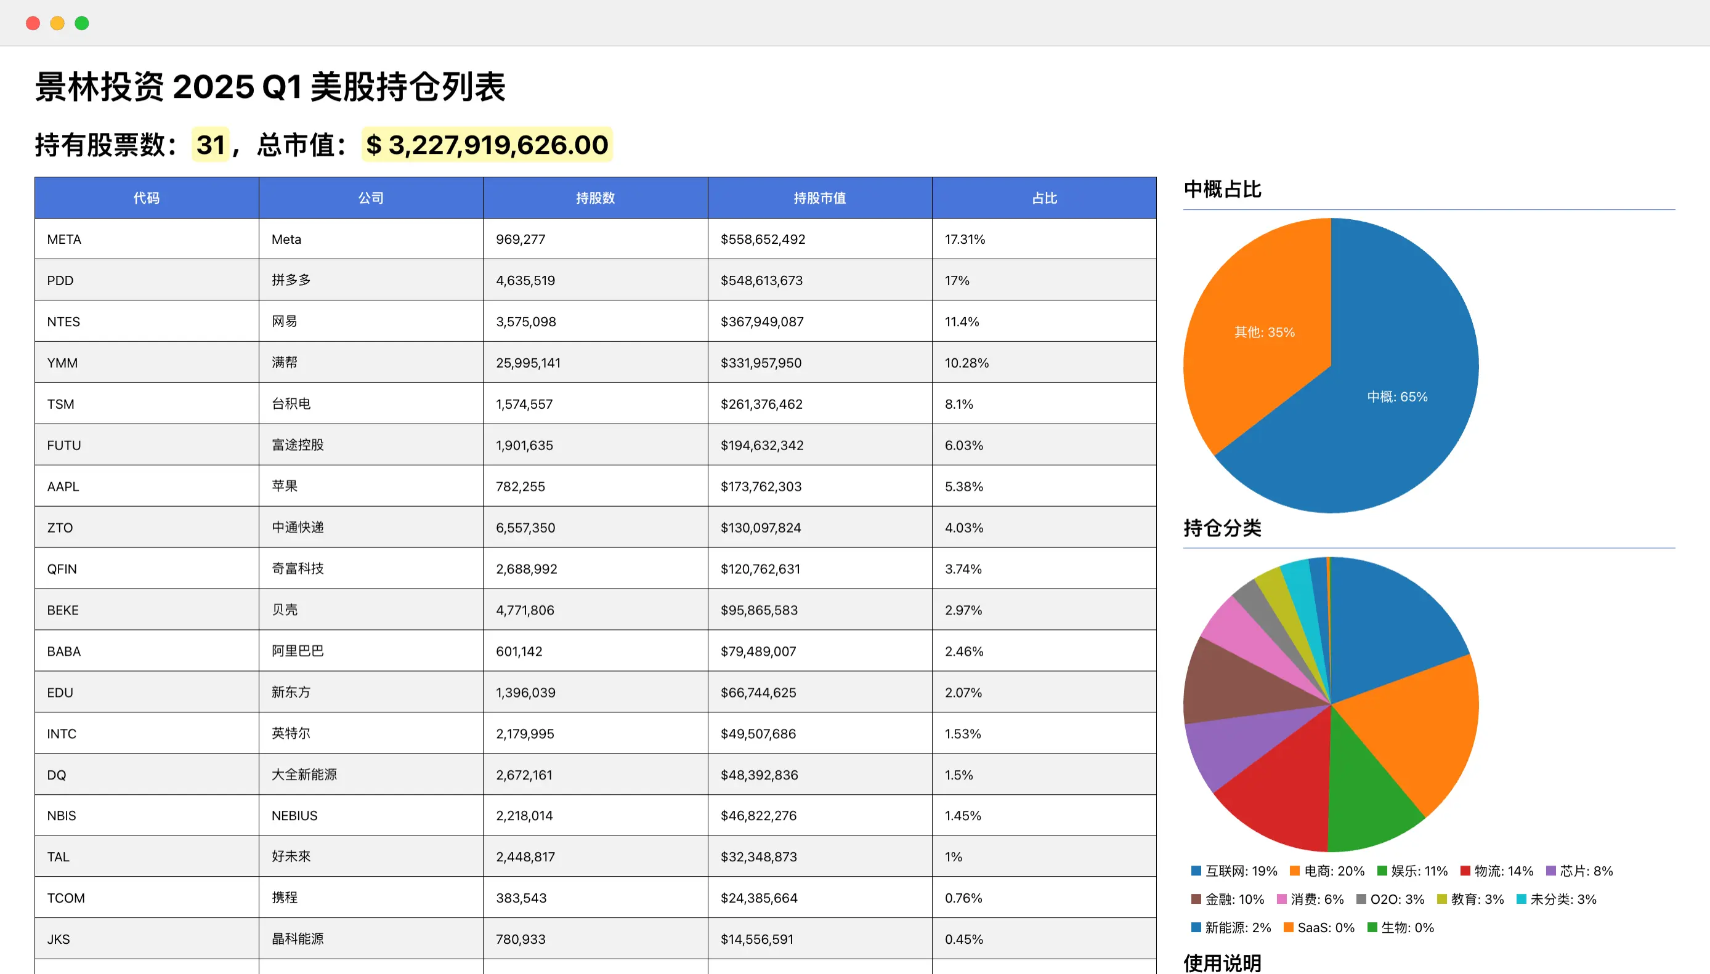Click the TAL ticker cell
1710x974 pixels.
point(147,857)
